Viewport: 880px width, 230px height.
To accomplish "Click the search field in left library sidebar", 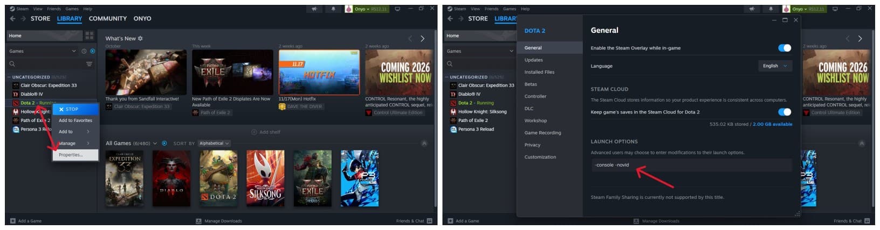I will [46, 64].
